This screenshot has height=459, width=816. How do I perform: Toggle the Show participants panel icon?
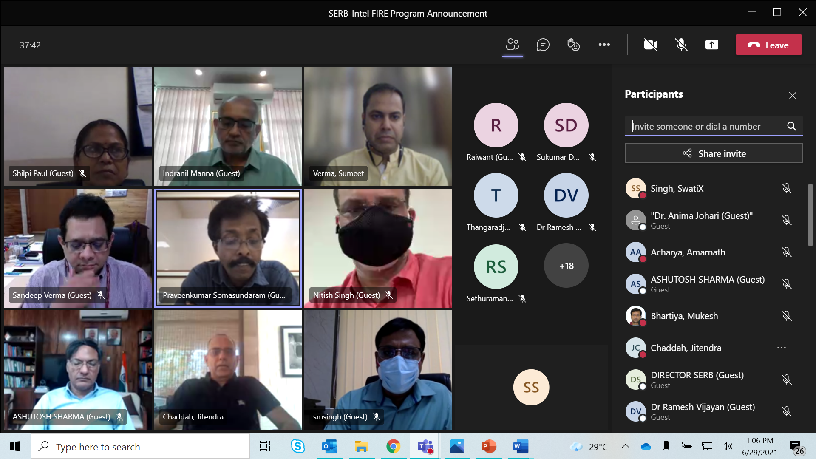click(513, 45)
